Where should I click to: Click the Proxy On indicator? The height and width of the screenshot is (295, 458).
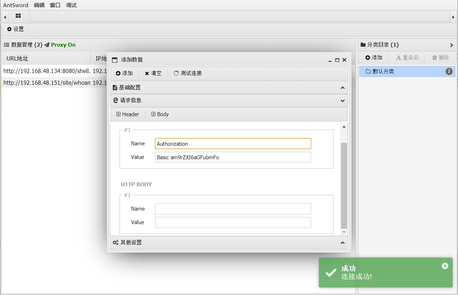point(60,45)
